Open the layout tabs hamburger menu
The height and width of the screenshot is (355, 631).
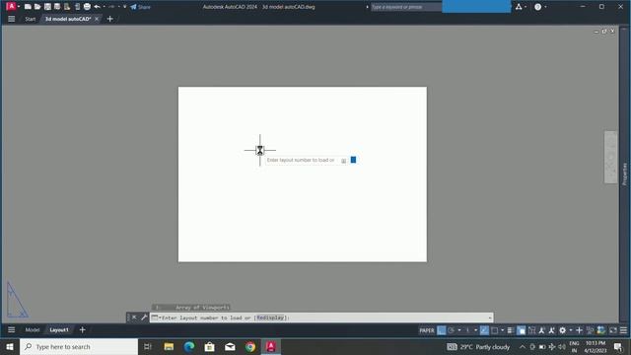[x=11, y=330]
